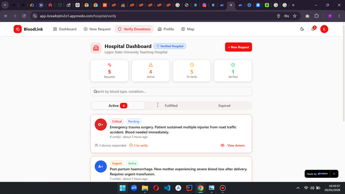345x194 pixels.
Task: Click the A+ blood type circle
Action: (x=101, y=166)
